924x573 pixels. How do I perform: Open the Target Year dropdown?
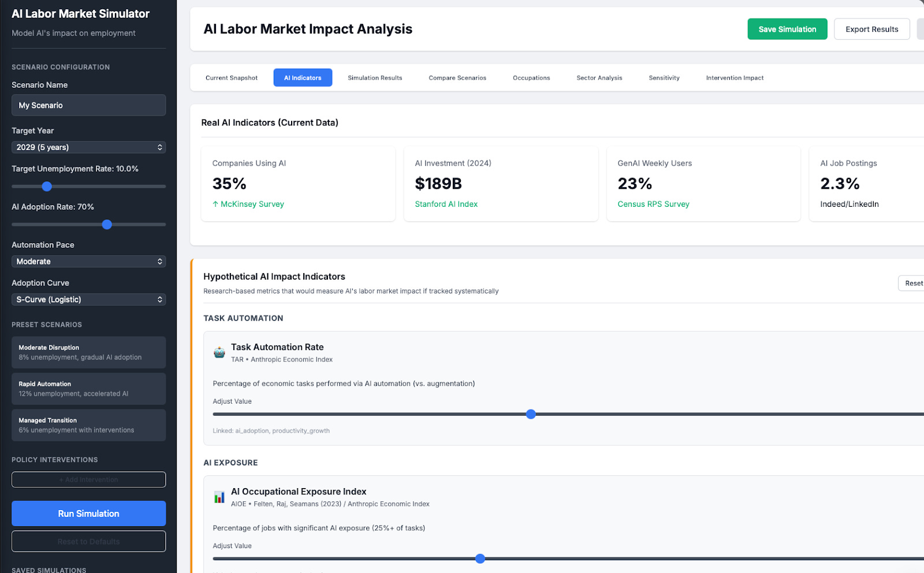pos(88,147)
